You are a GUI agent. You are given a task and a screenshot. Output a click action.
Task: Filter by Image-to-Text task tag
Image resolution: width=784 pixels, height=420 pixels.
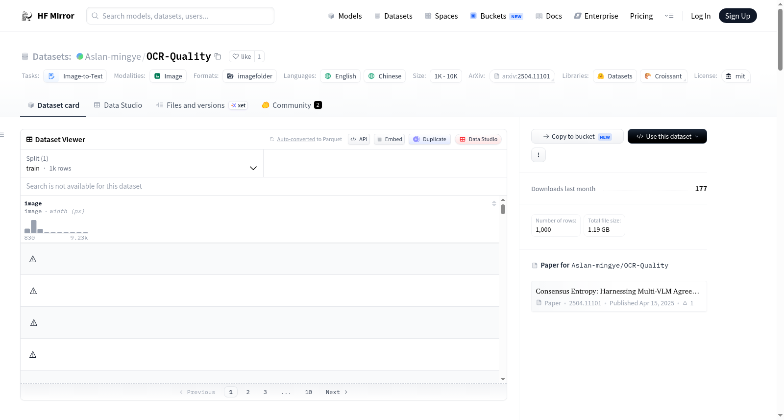coord(75,76)
